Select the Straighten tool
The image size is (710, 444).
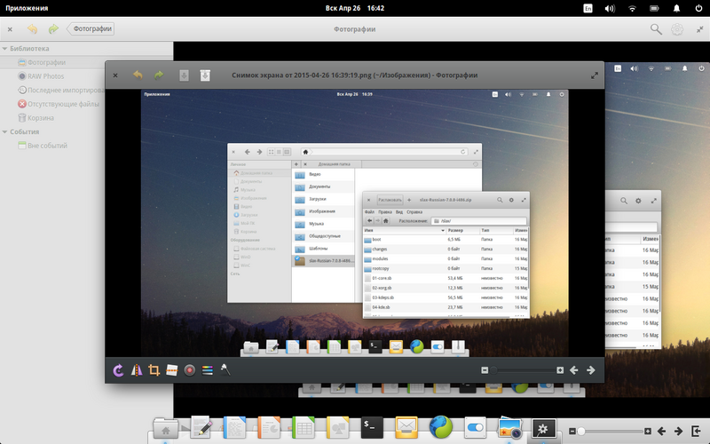(x=171, y=370)
